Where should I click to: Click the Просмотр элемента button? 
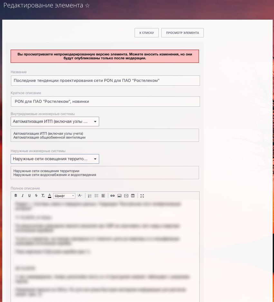click(x=182, y=33)
